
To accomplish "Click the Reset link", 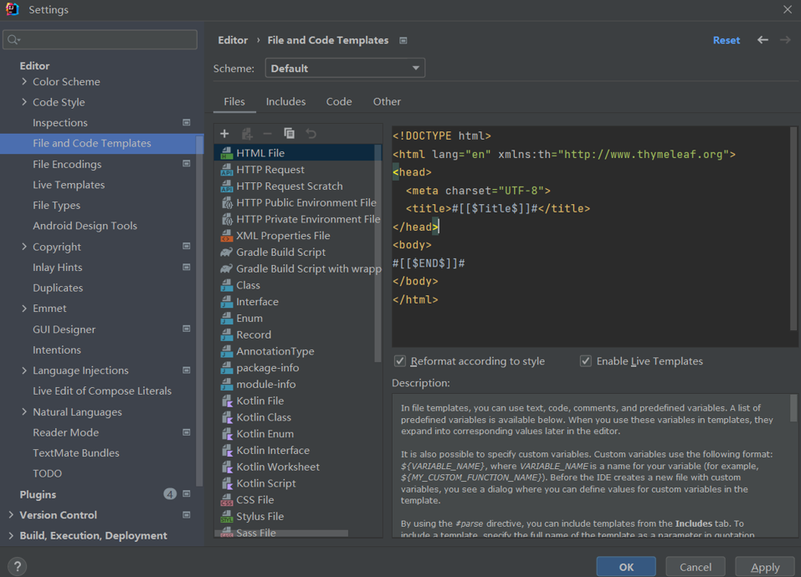I will [726, 40].
